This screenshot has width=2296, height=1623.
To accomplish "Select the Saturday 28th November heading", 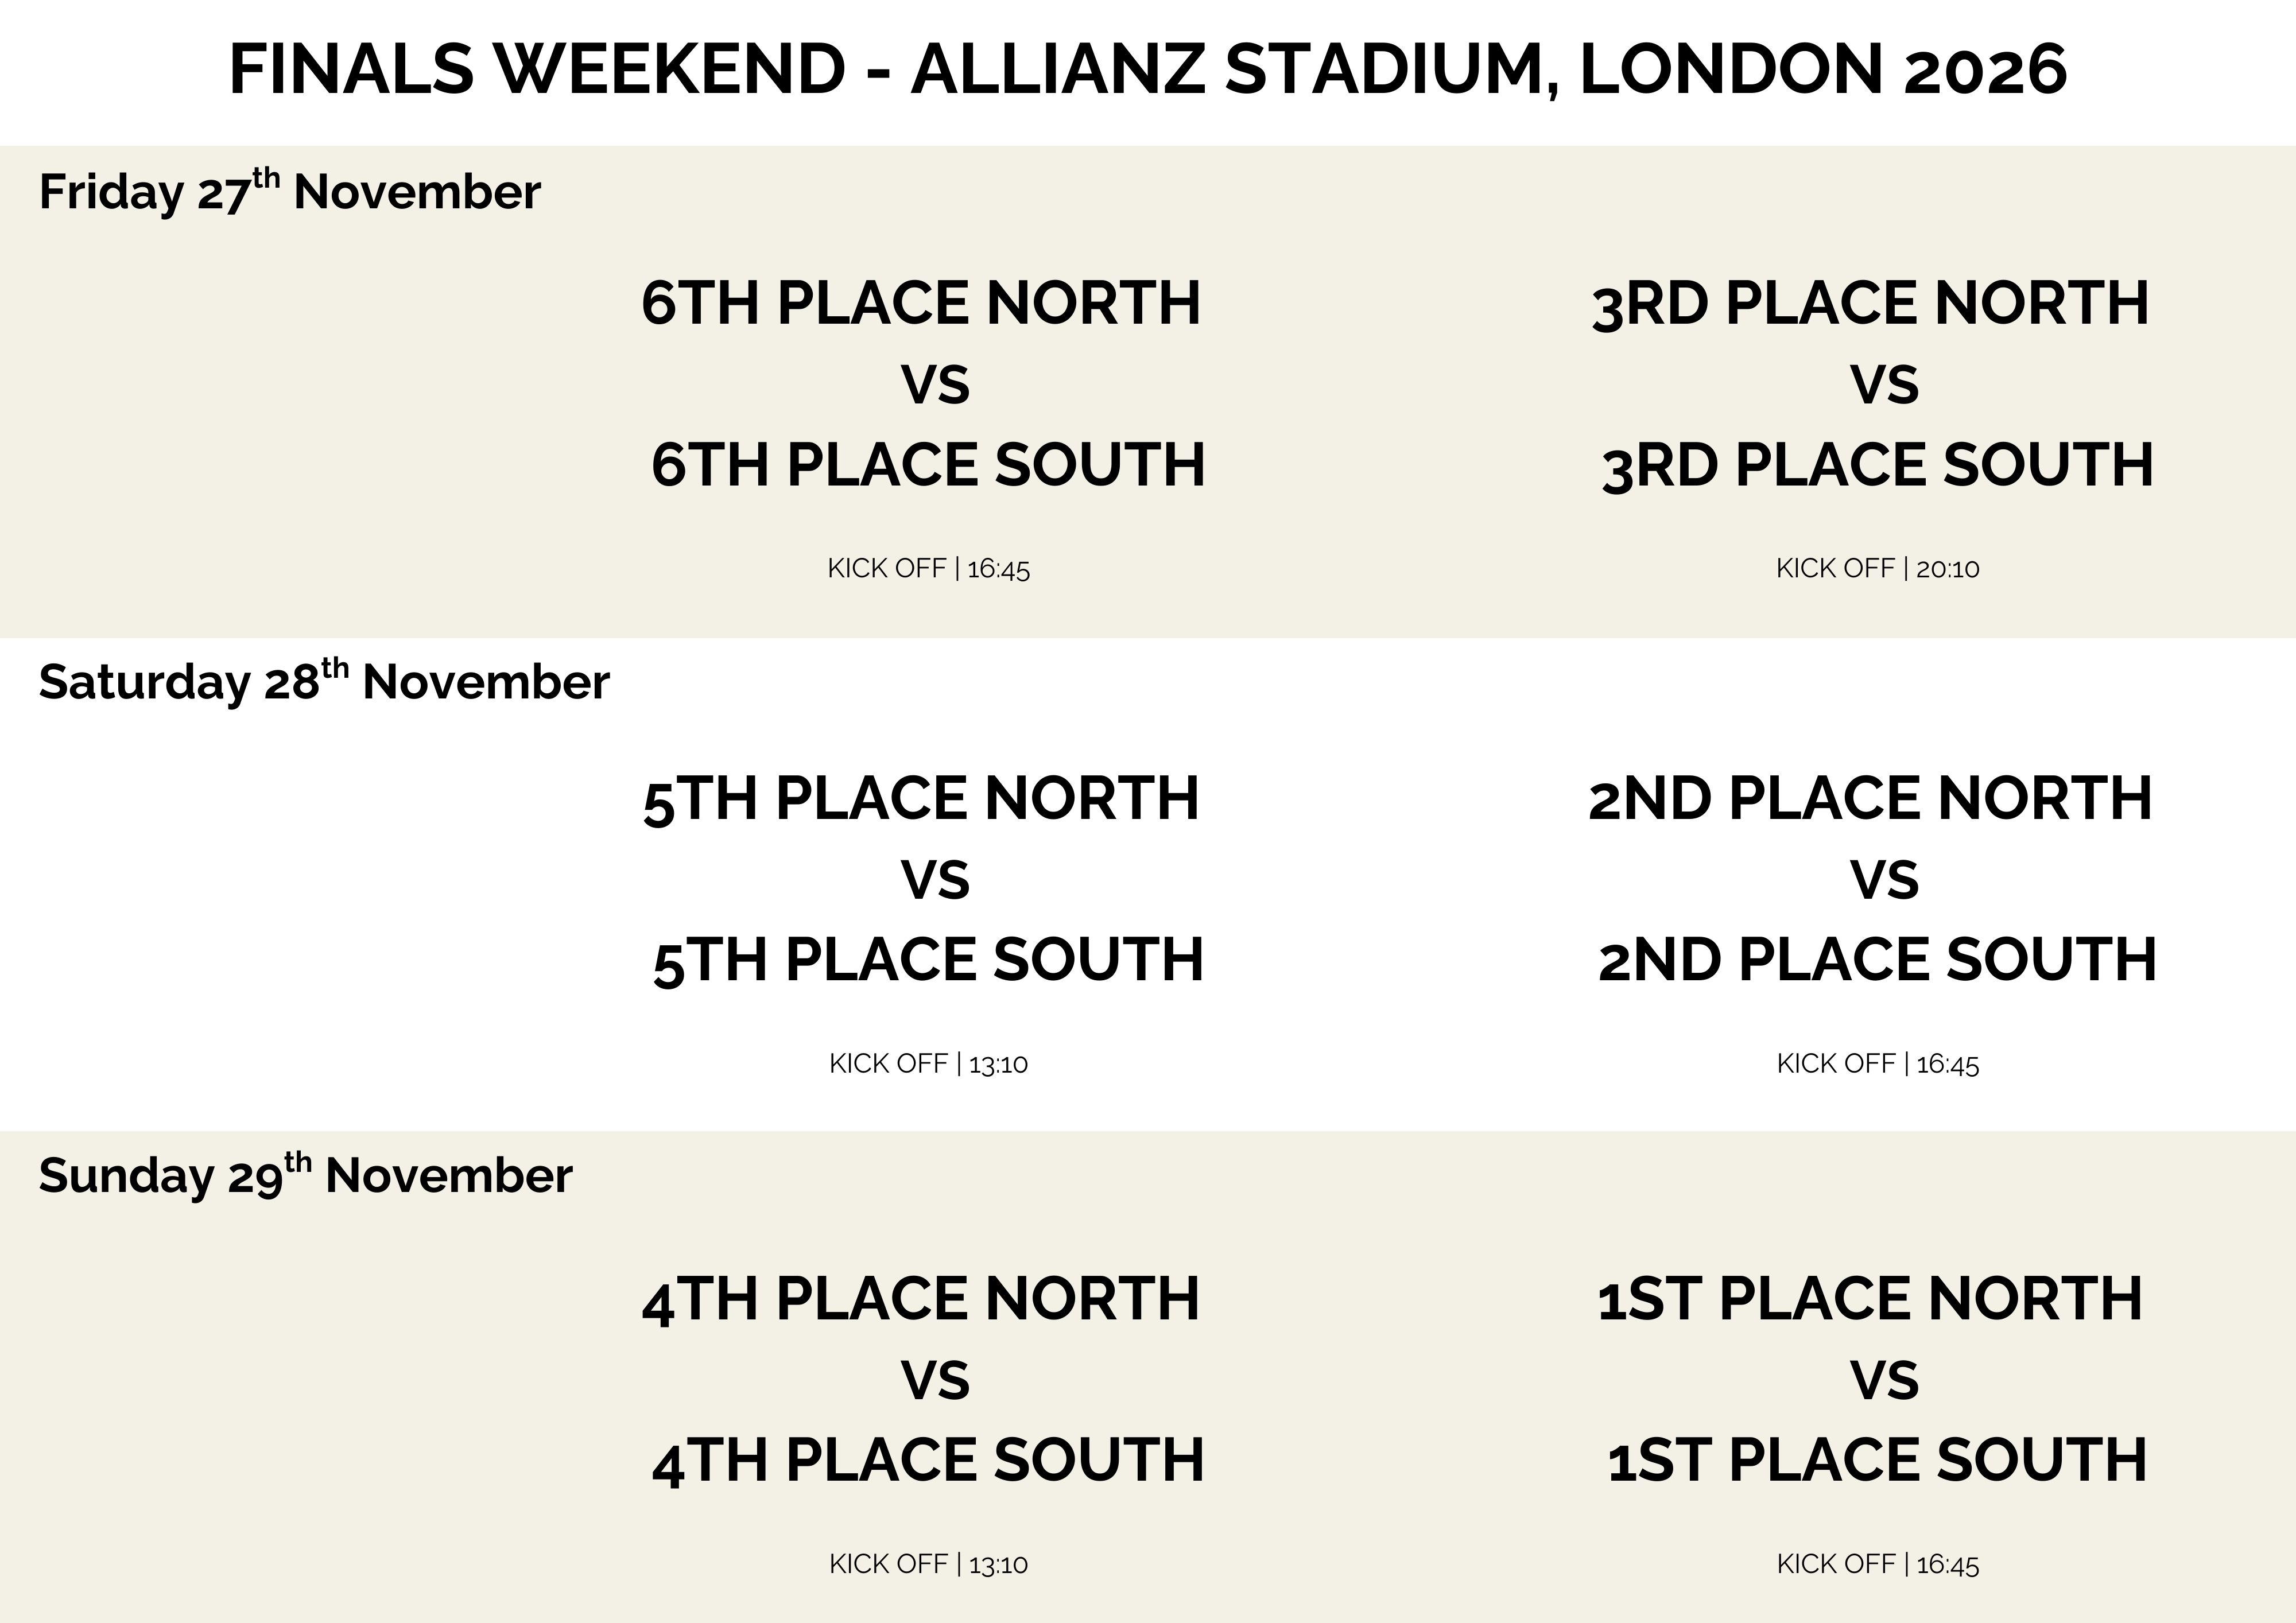I will click(x=324, y=682).
